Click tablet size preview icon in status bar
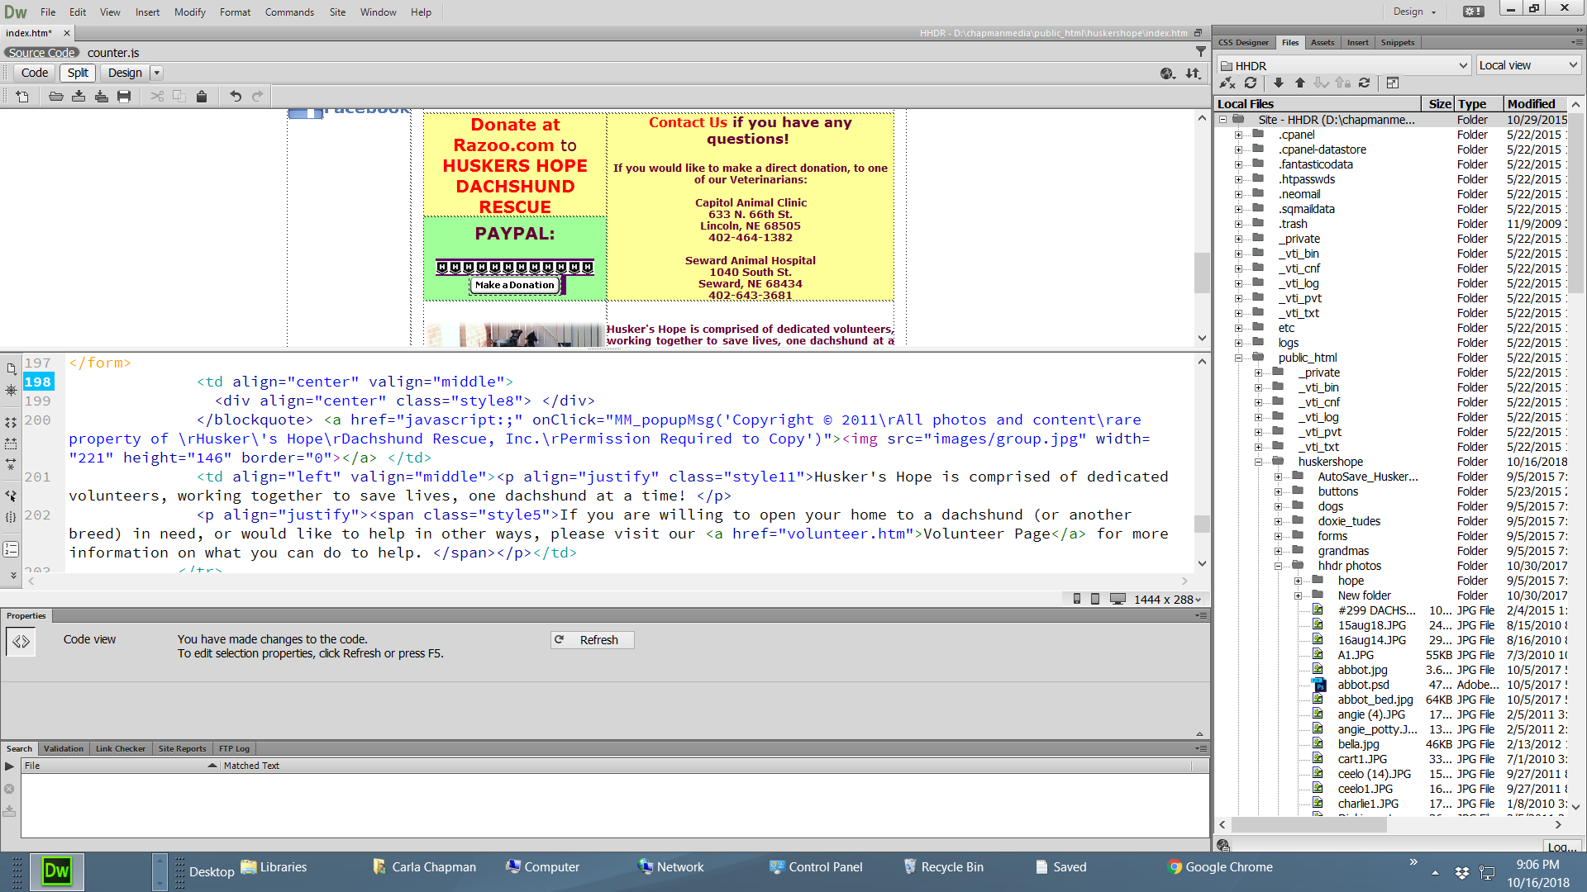Image resolution: width=1587 pixels, height=892 pixels. coord(1095,599)
